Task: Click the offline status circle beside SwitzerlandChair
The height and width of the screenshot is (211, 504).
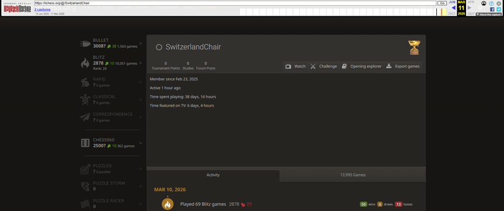Action: pos(159,47)
